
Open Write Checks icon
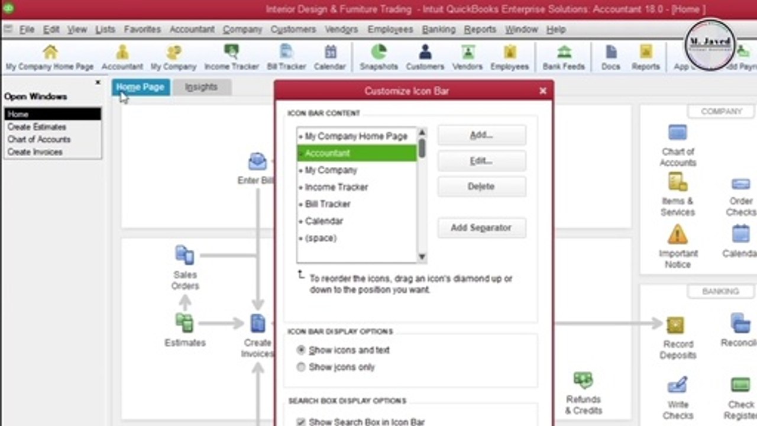pos(678,398)
